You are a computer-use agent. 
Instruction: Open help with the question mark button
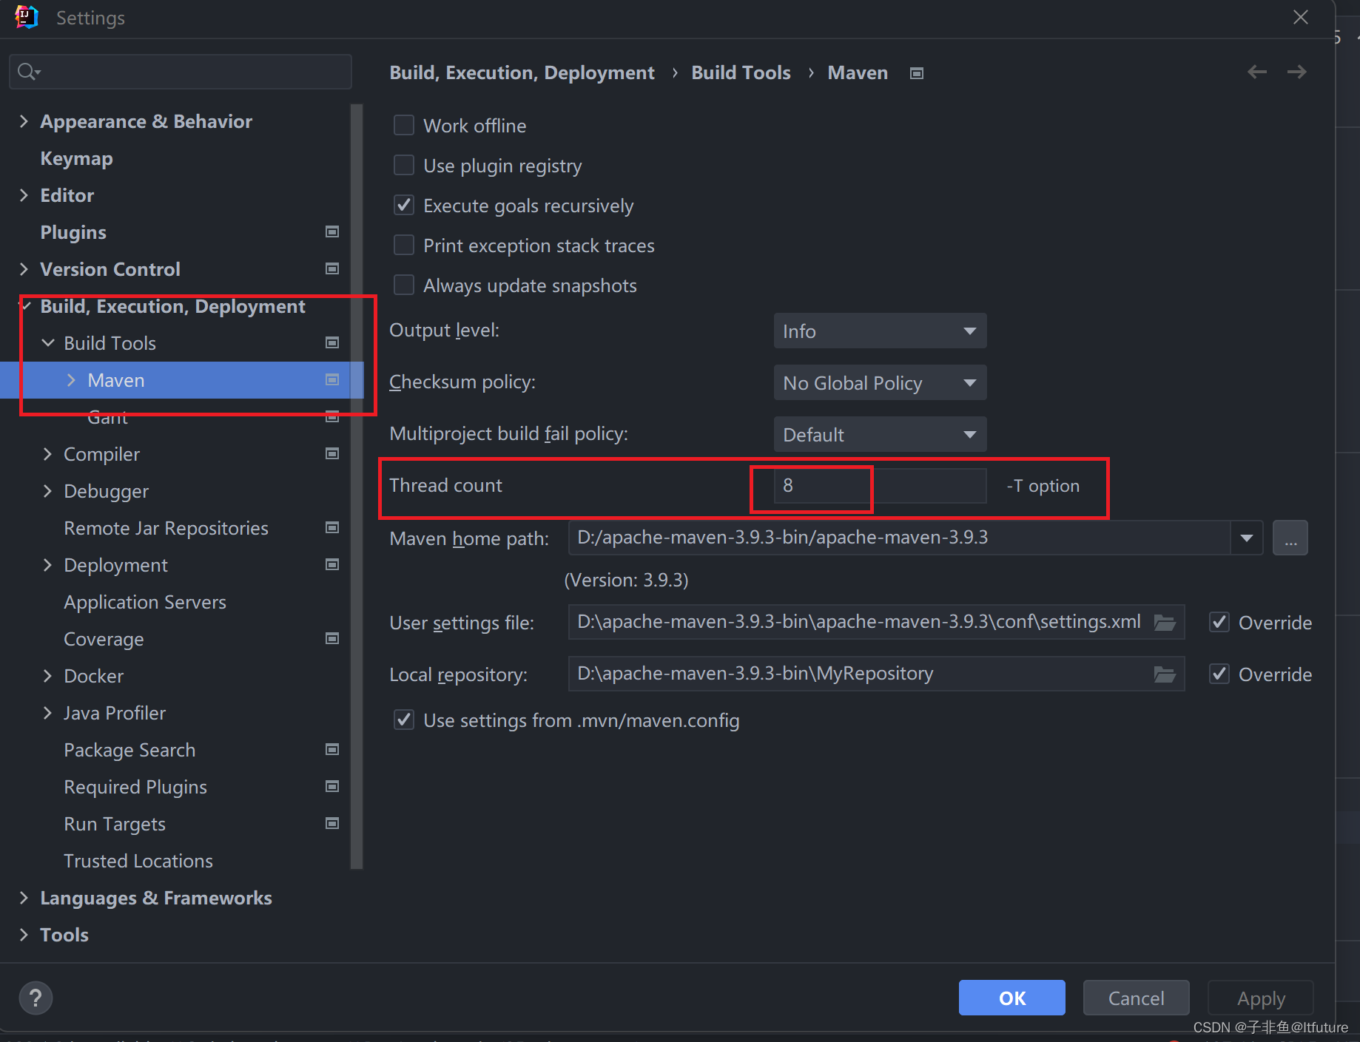pos(36,998)
